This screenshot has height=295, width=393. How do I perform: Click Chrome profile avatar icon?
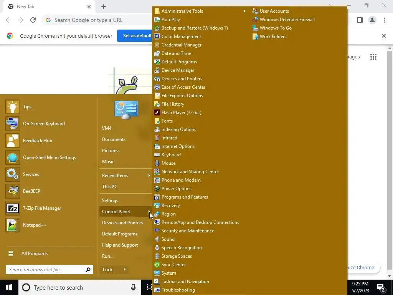click(372, 20)
